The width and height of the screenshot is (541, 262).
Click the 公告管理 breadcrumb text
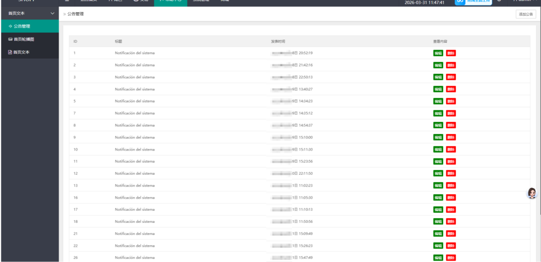point(75,14)
